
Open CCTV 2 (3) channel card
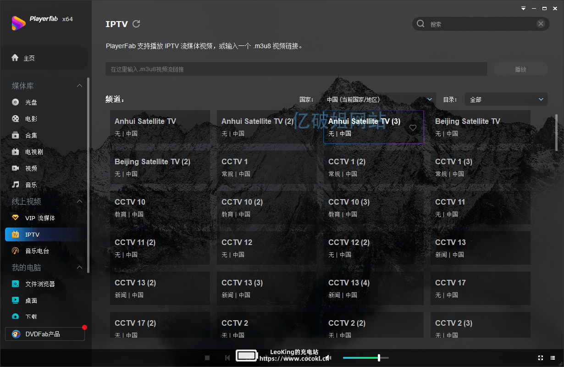[481, 325]
